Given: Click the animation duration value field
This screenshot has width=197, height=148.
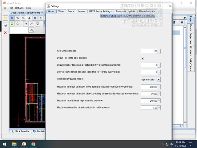Looking at the screenshot, I should coord(149,108).
